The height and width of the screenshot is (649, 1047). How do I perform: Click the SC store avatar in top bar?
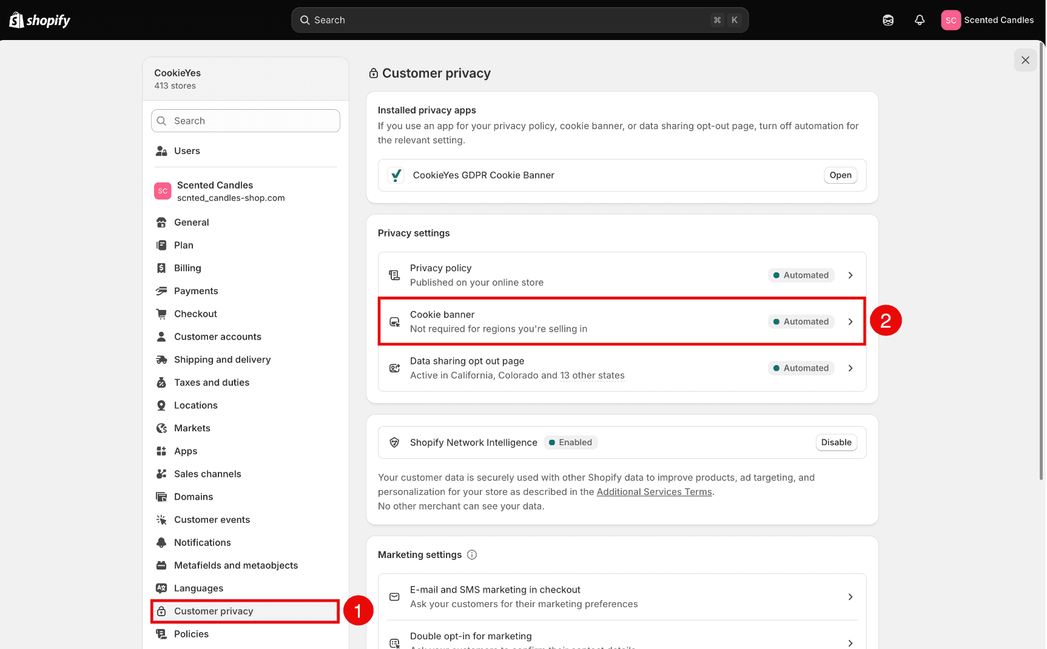click(951, 20)
